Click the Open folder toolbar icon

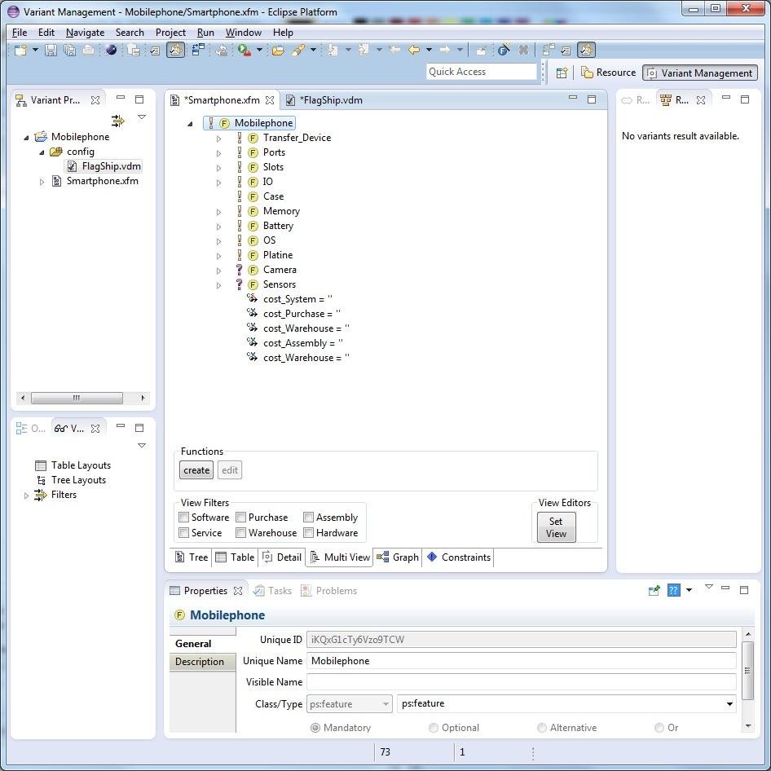278,50
